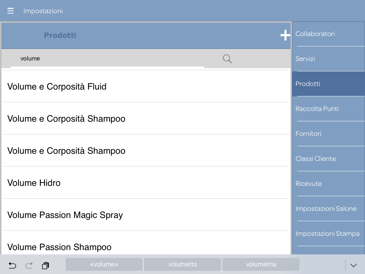Choose the volumetria suggestion
Image resolution: width=365 pixels, height=274 pixels.
261,264
